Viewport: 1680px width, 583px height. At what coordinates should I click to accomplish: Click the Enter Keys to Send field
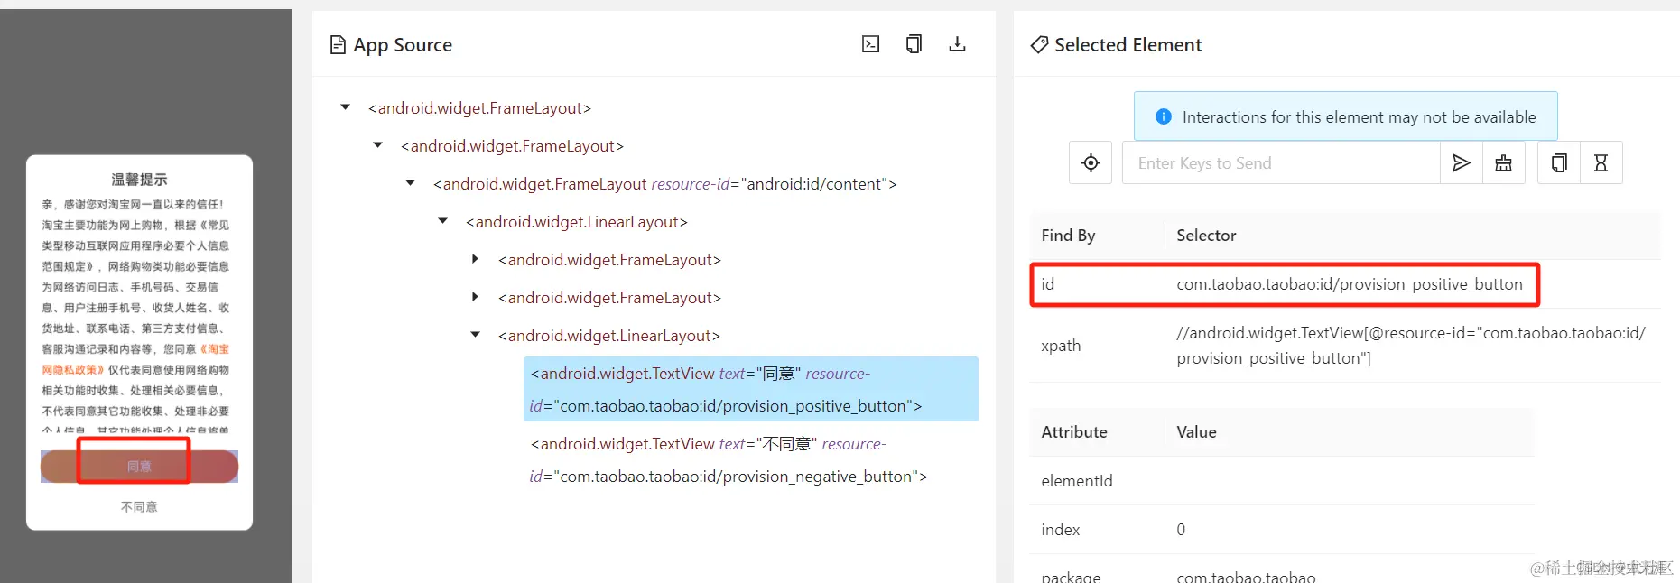pyautogui.click(x=1281, y=162)
